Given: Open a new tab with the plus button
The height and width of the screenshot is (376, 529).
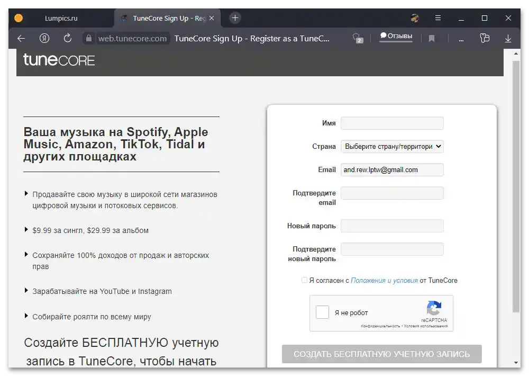Looking at the screenshot, I should pos(235,18).
